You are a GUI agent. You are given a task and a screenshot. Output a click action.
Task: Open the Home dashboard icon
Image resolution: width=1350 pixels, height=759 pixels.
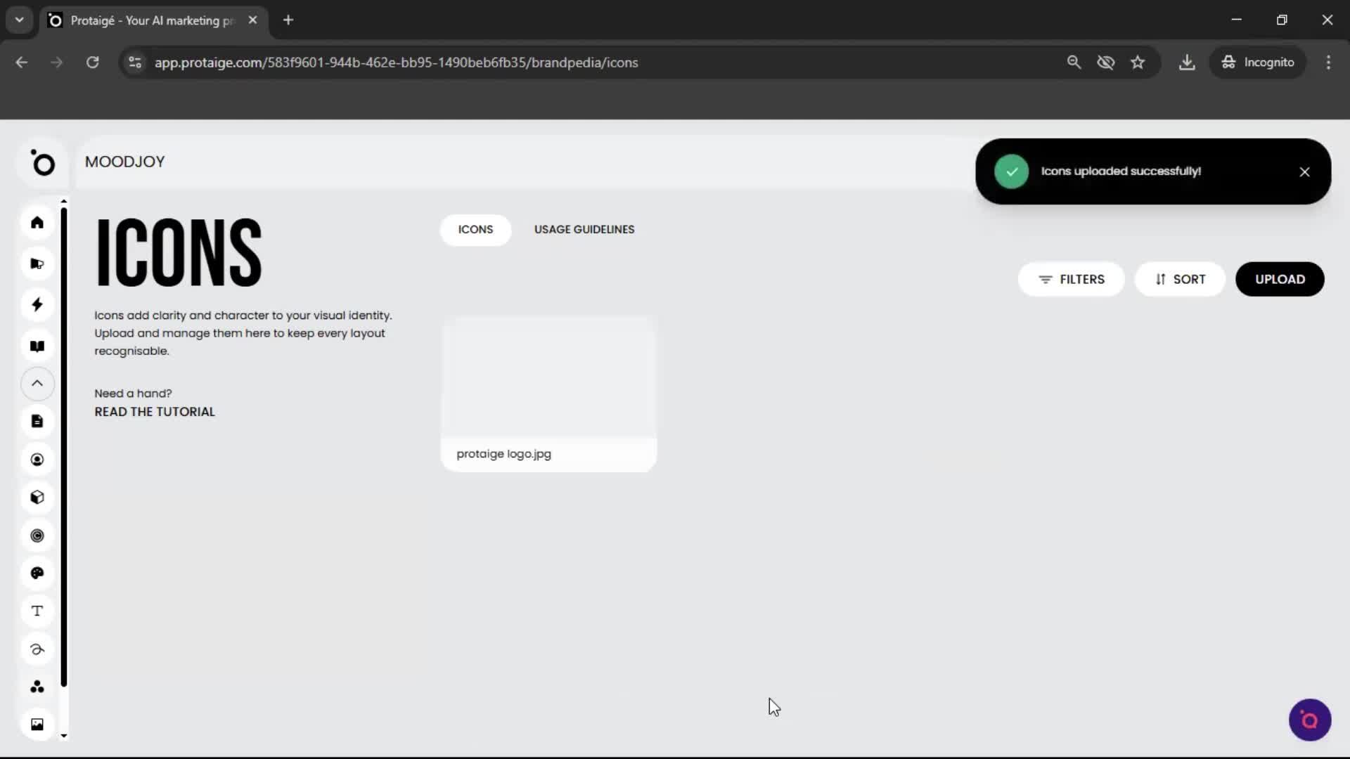(37, 223)
